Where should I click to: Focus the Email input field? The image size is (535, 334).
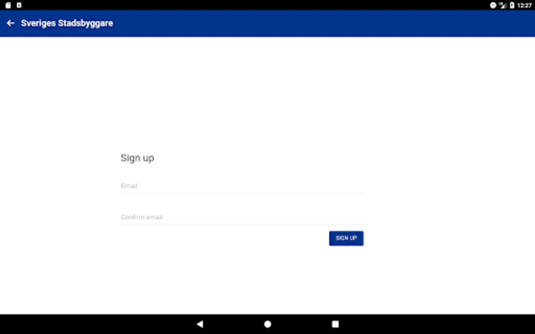(242, 186)
